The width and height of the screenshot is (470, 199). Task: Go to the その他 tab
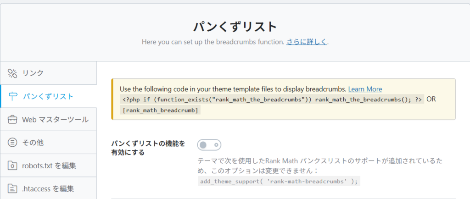[33, 143]
